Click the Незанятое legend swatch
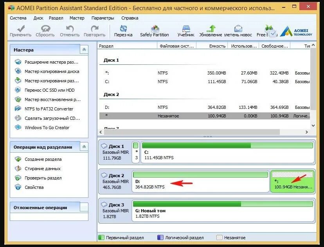The height and width of the screenshot is (247, 324). [220, 238]
